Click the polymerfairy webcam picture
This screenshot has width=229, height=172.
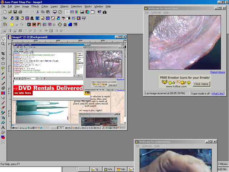(176, 161)
